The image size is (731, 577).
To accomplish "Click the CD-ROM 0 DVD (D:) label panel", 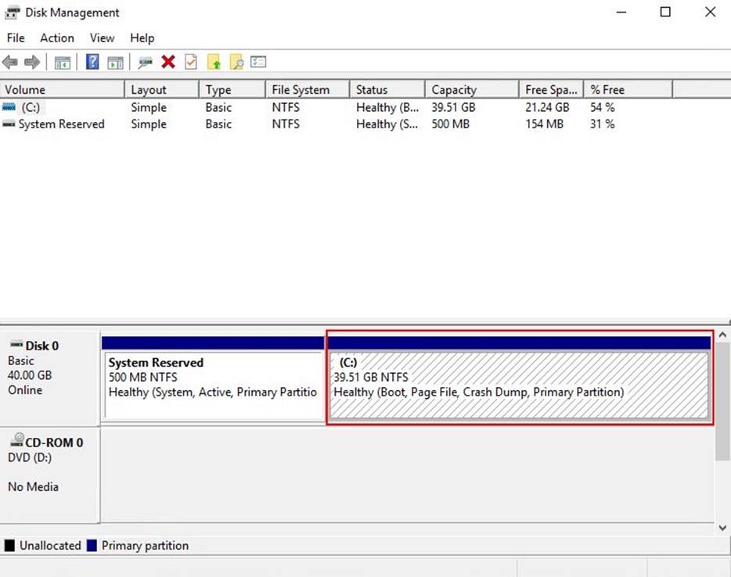I will [49, 475].
